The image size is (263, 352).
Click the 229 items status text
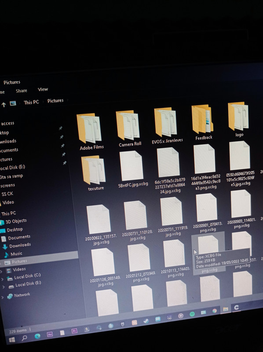[18, 331]
